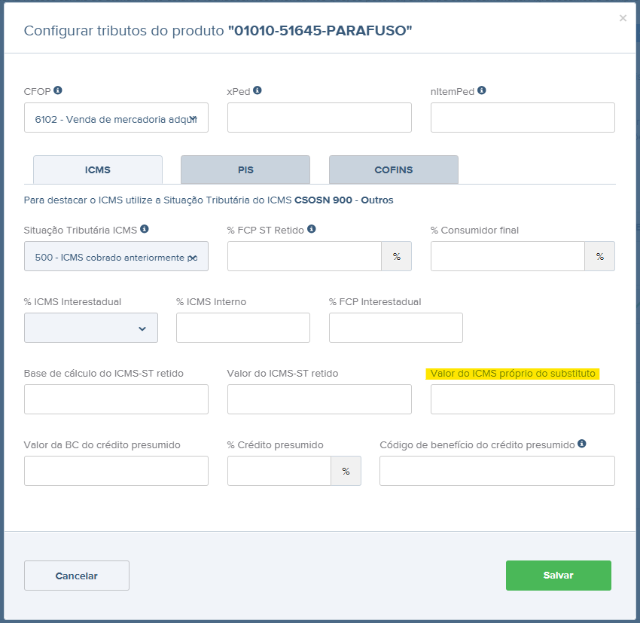Switch to the ICMS tab

point(98,169)
